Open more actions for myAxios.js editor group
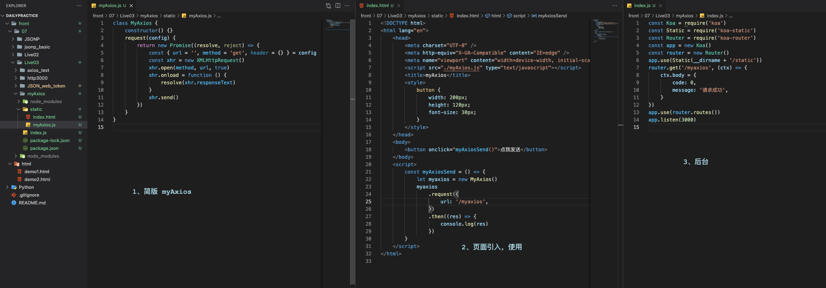Screen dimensions: 826x288 point(347,6)
